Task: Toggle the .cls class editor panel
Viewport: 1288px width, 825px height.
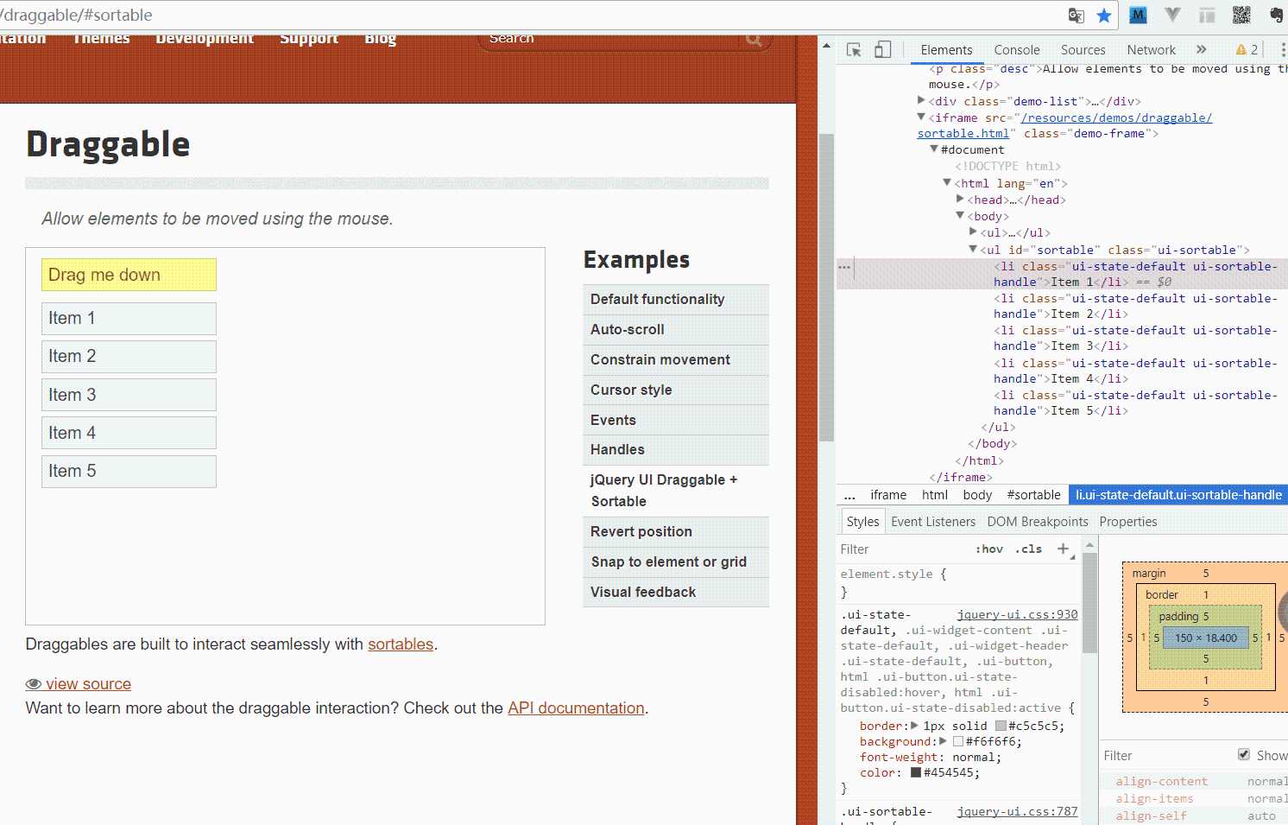Action: tap(1028, 549)
